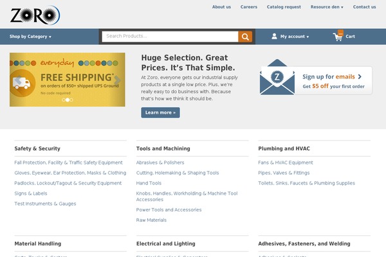Open Gloves, Eyewear, Ear Protection link
Viewport: 386px width, 257px height.
tap(70, 173)
